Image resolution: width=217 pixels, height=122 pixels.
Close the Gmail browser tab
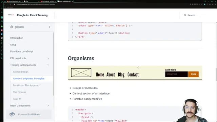[x=39, y=1]
